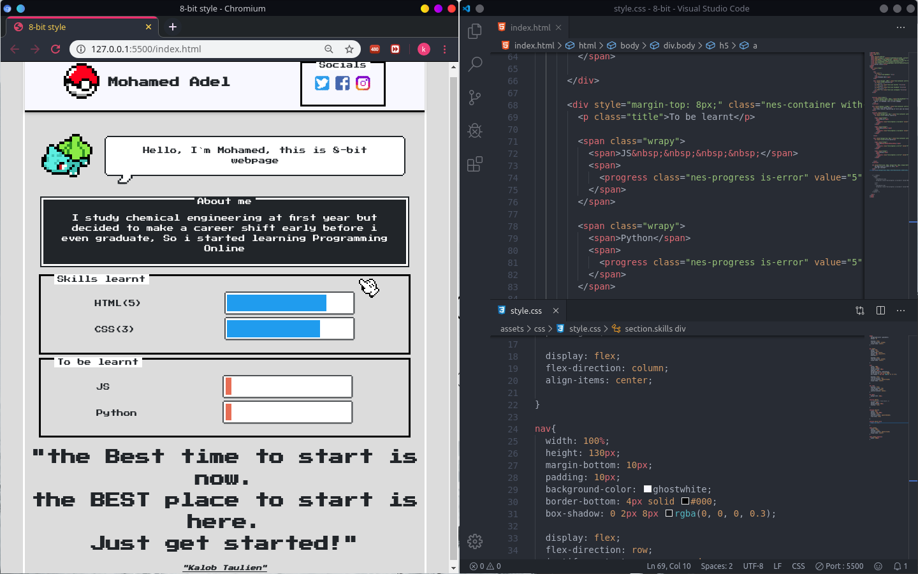Select the 8-bit style browser tab
Viewport: 918px width, 574px height.
point(83,27)
